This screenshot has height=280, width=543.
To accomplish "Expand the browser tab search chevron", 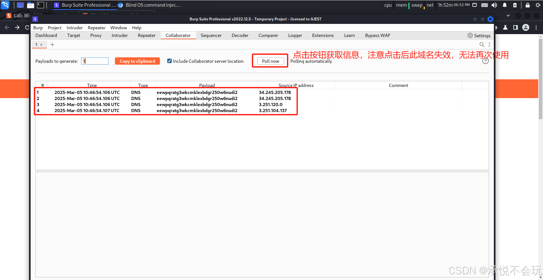I will click(508, 15).
